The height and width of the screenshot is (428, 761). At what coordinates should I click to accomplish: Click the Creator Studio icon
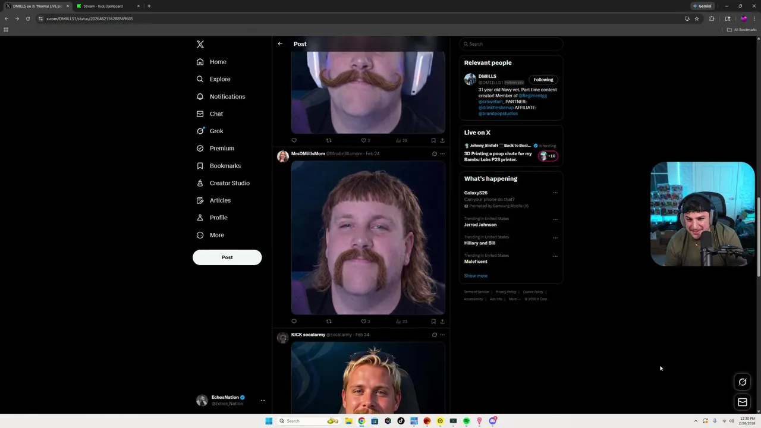200,183
